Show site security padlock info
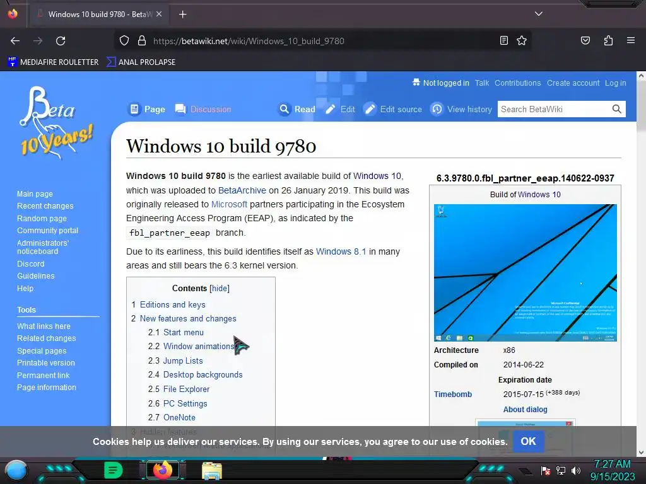The width and height of the screenshot is (646, 484). [x=142, y=41]
